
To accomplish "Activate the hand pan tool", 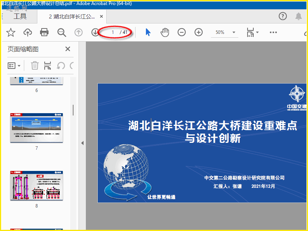I will click(165, 32).
